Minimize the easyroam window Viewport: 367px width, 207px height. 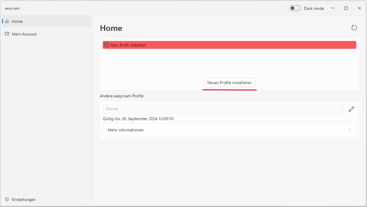(333, 8)
